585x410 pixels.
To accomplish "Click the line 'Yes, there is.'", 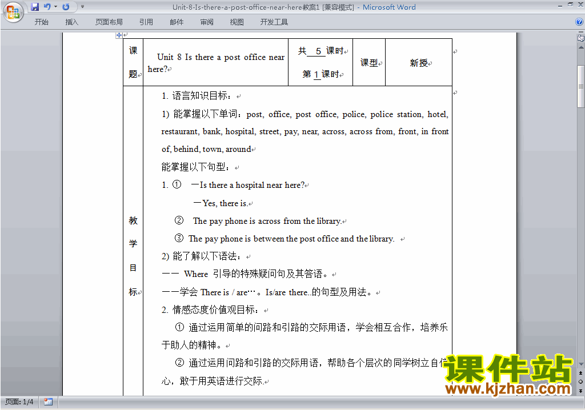I will 225,203.
